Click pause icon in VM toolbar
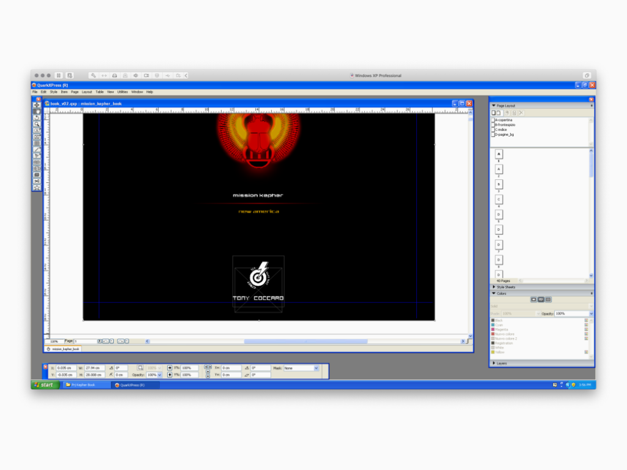The image size is (627, 470). click(59, 75)
